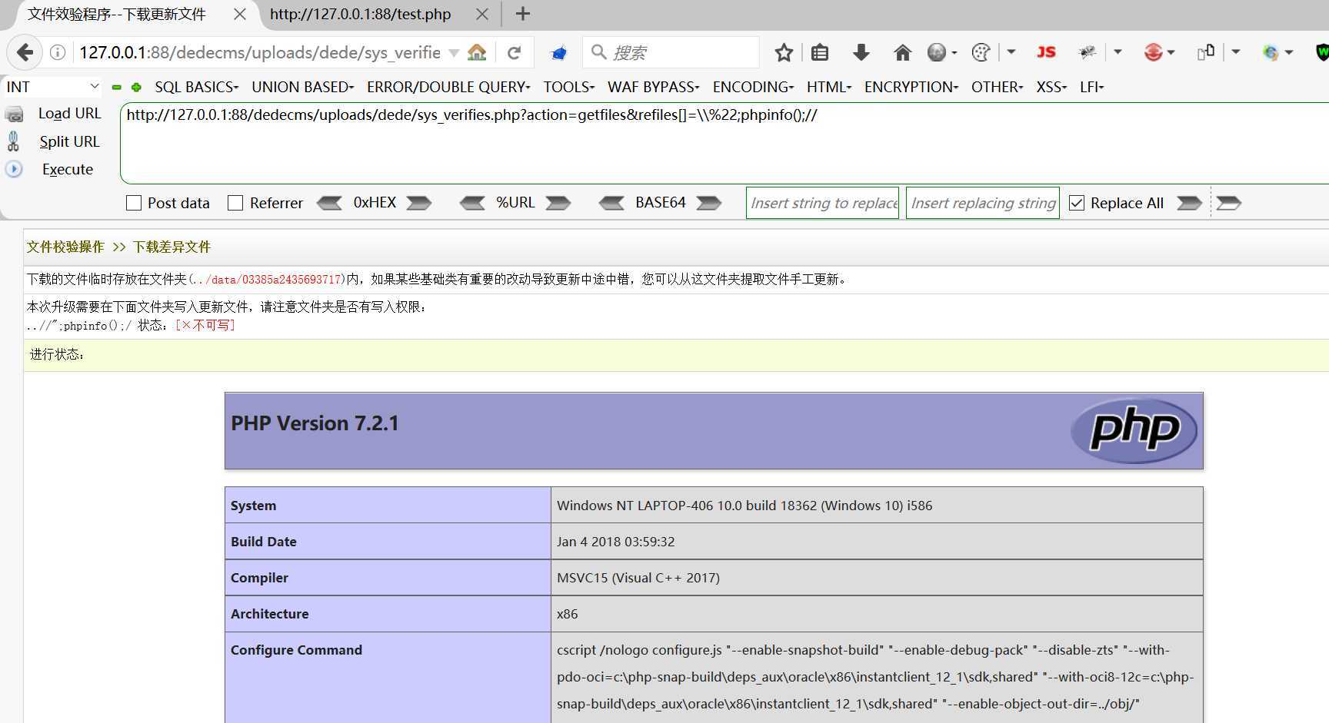Viewport: 1329px width, 723px height.
Task: Open the SQL BASICS dropdown menu
Action: point(197,87)
